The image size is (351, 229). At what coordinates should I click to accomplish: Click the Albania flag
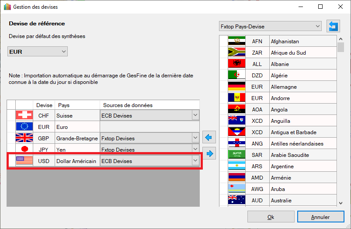pyautogui.click(x=236, y=64)
